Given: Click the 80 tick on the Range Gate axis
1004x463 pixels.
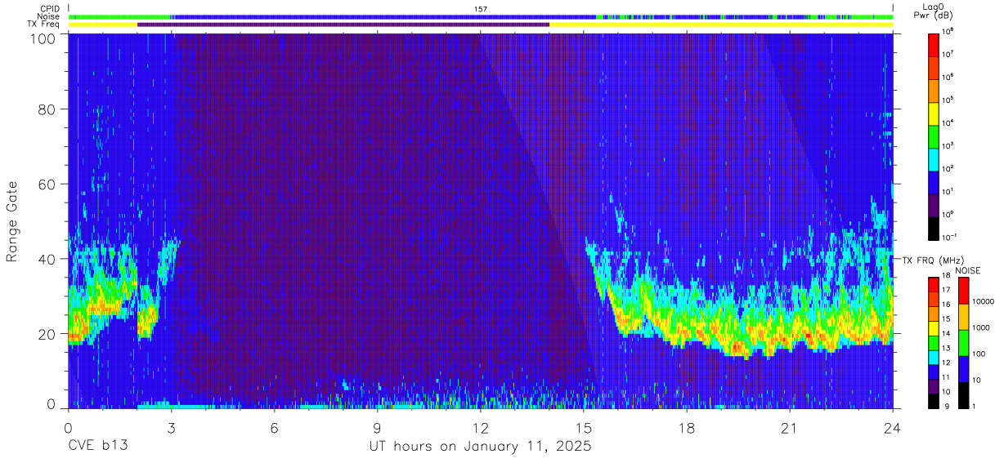Looking at the screenshot, I should 47,109.
